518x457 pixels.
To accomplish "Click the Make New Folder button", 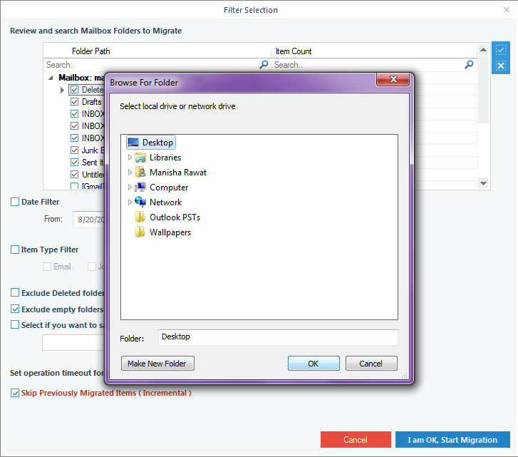I will pos(157,364).
